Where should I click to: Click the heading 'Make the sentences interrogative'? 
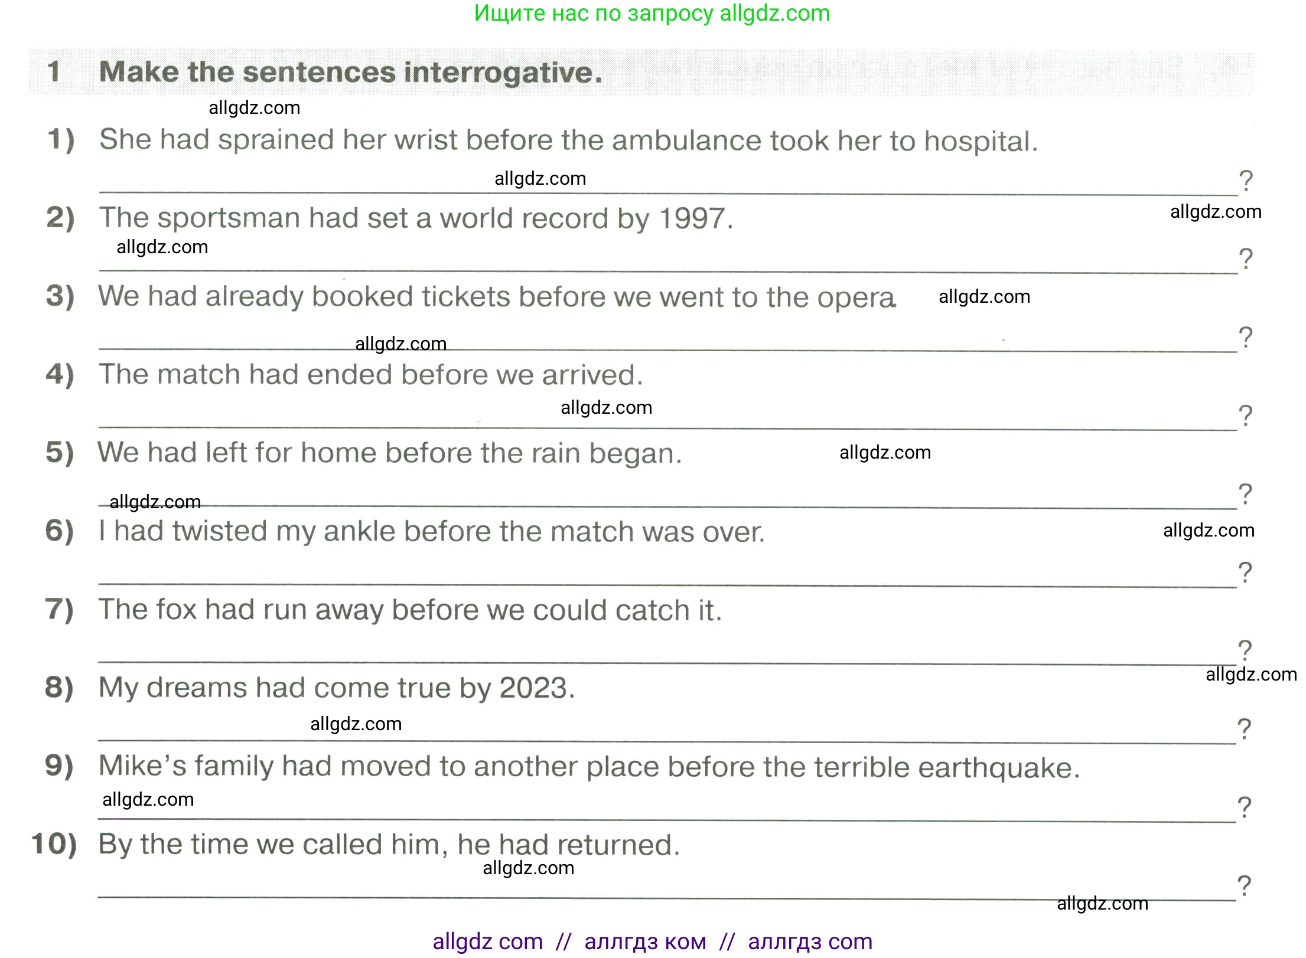[x=351, y=72]
